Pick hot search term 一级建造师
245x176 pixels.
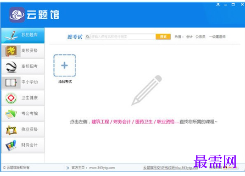tap(217, 37)
